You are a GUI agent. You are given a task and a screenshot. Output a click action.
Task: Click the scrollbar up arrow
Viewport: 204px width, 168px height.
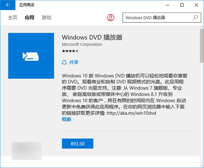[201, 26]
